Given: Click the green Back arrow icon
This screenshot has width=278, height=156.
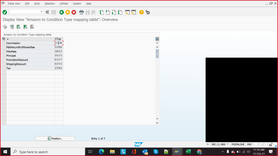Looking at the screenshot, I should [61, 12].
